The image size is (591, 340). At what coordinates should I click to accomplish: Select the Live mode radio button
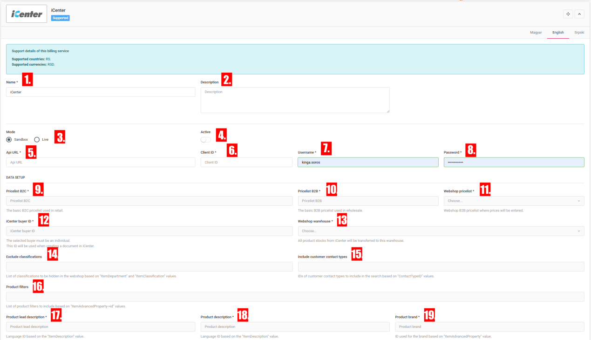tap(37, 139)
